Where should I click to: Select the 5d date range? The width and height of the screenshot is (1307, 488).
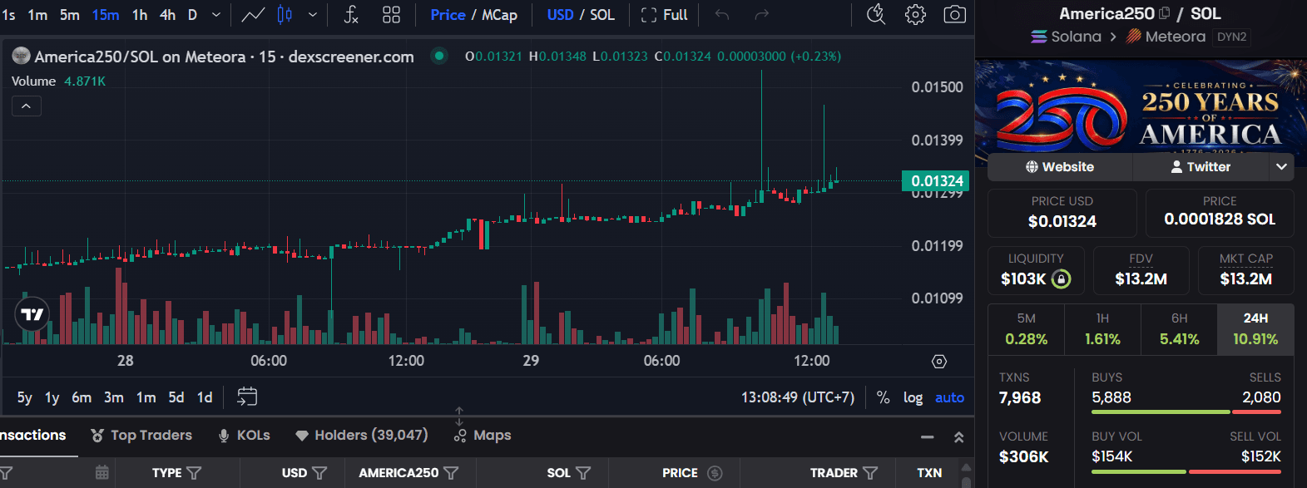(176, 397)
